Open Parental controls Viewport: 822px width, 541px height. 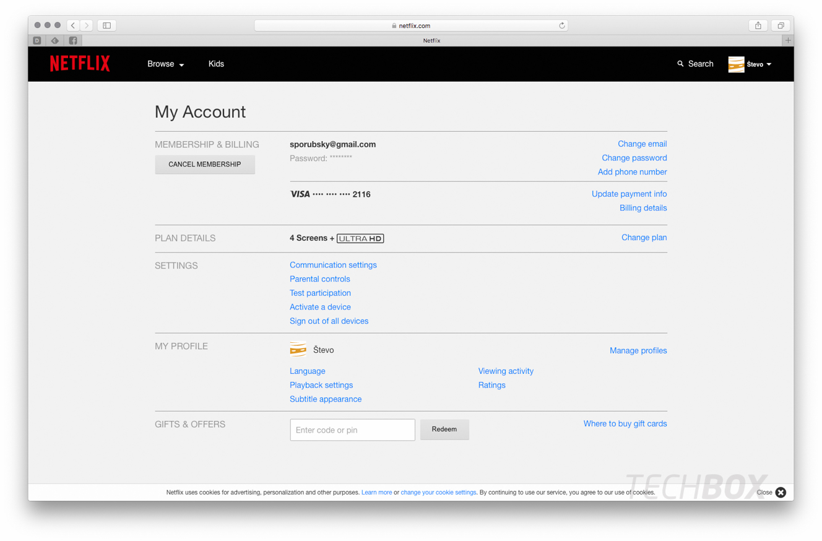coord(320,279)
